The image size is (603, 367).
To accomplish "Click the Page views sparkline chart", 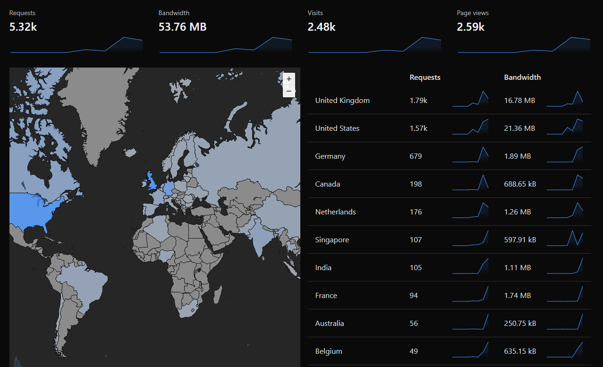I will pos(524,44).
